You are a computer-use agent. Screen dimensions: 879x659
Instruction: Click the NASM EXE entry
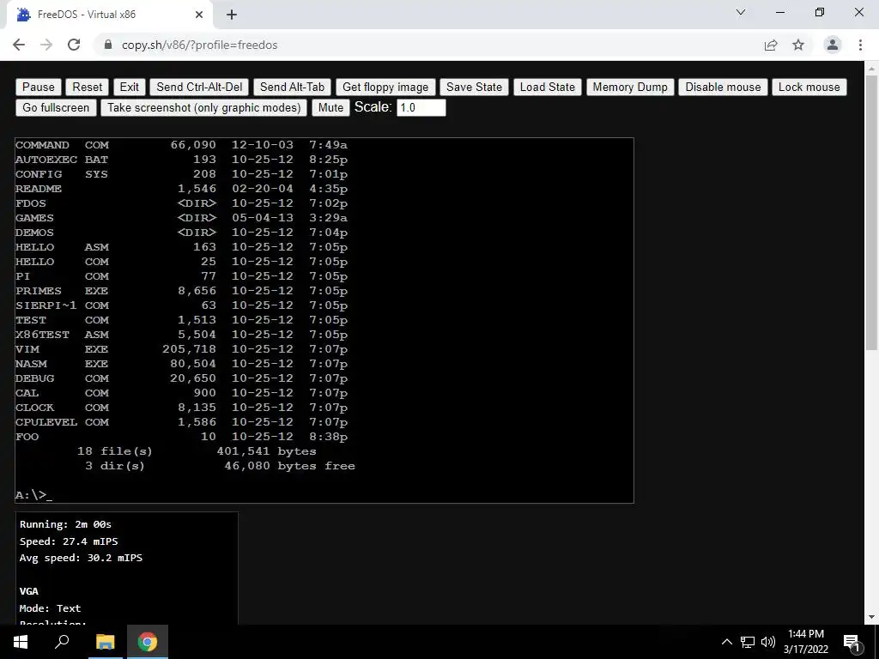181,364
